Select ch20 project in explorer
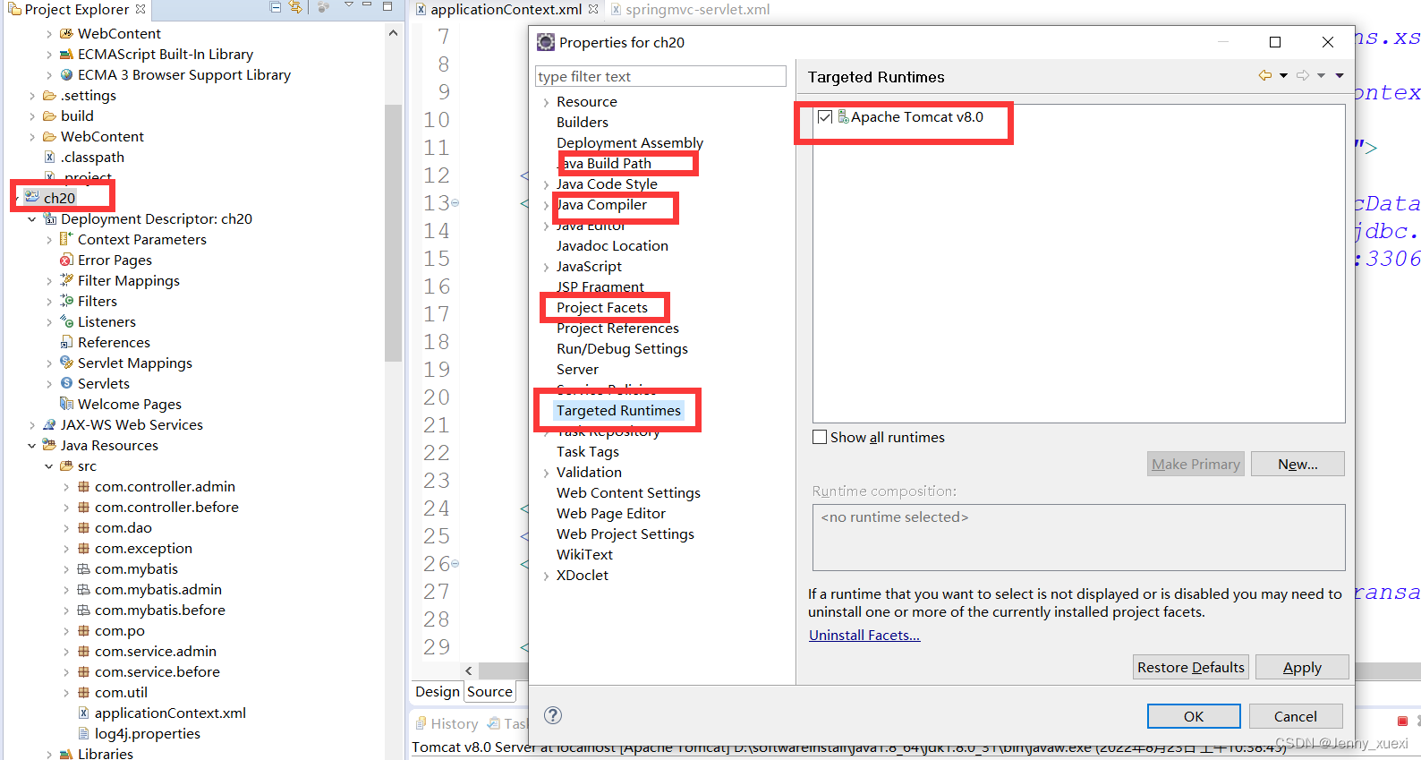Viewport: 1421px width, 760px height. pos(59,198)
